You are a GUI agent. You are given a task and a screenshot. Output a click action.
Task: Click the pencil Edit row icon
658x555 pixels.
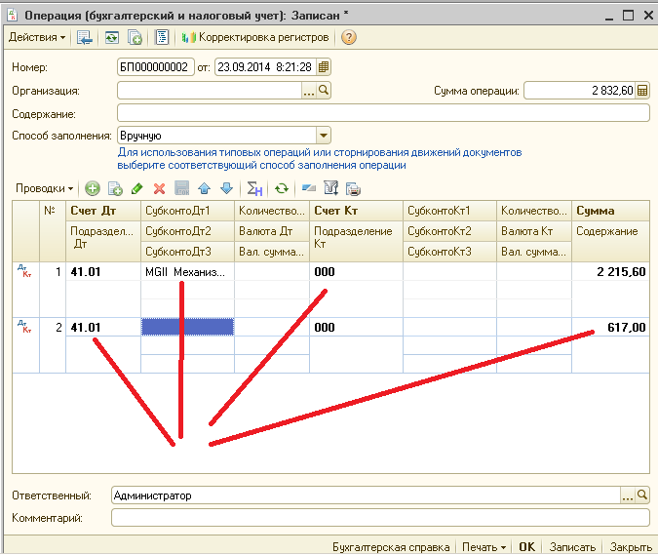136,188
